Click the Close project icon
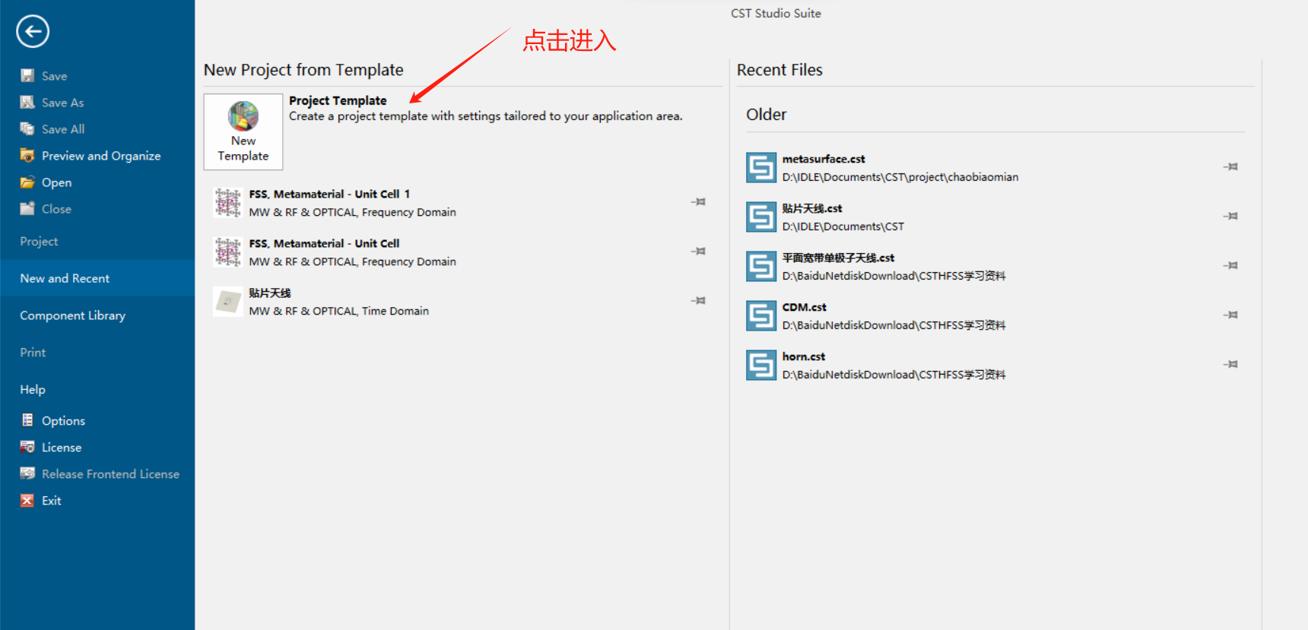 pyautogui.click(x=27, y=209)
